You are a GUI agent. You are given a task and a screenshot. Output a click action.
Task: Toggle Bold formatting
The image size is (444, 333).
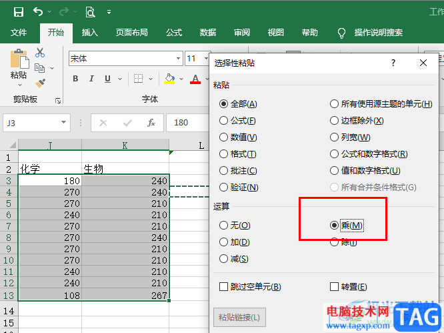75,79
